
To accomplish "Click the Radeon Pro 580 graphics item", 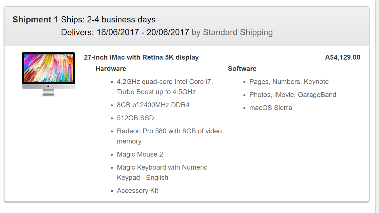I will 169,131.
